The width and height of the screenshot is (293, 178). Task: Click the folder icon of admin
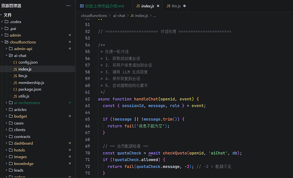click(6, 35)
